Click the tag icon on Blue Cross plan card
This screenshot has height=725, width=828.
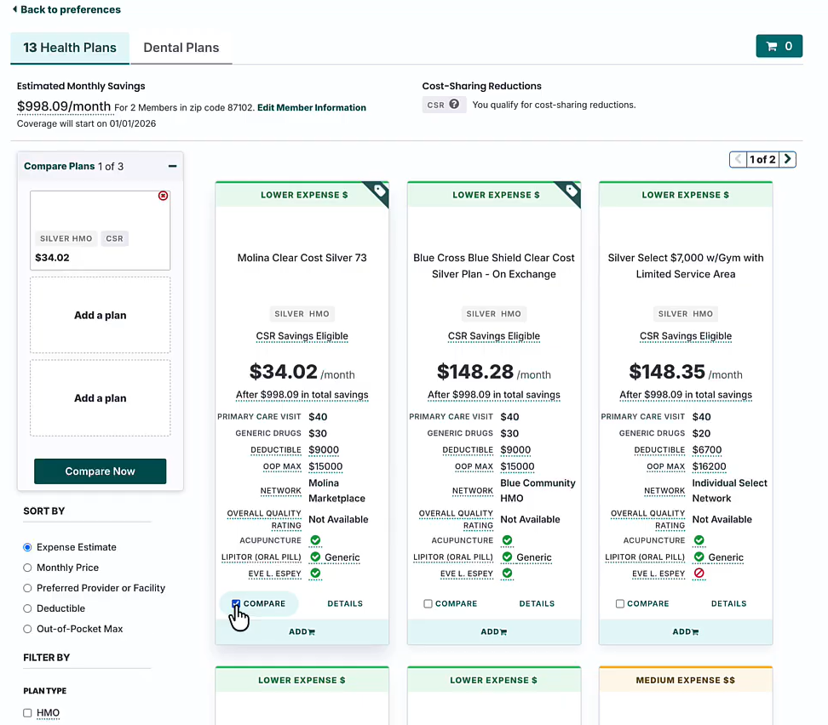tap(569, 192)
